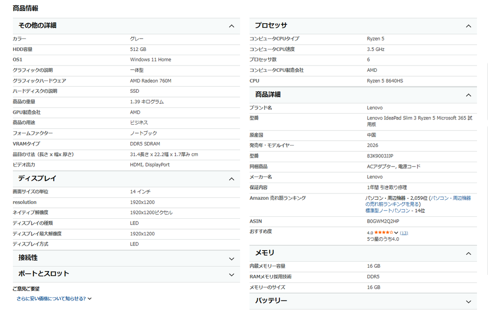Select the value ビジネス
The height and width of the screenshot is (311, 488).
tap(139, 123)
